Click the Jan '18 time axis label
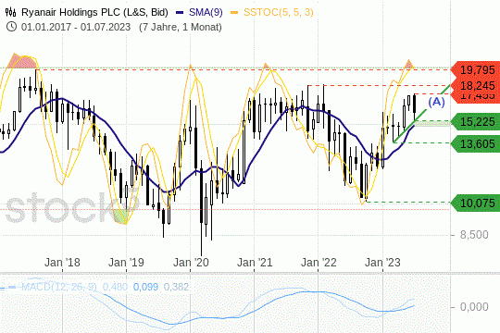This screenshot has height=333, width=500. click(x=62, y=263)
